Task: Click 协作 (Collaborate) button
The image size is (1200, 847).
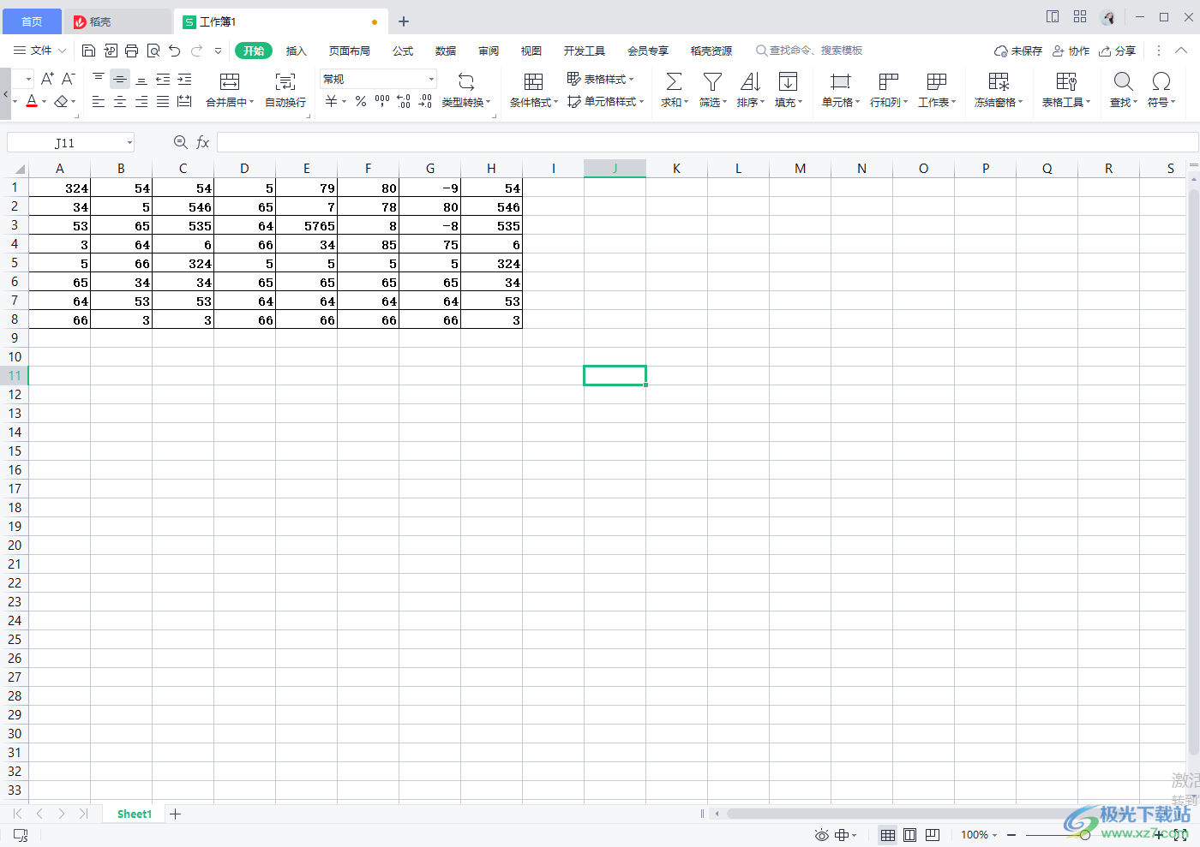Action: coord(1071,51)
